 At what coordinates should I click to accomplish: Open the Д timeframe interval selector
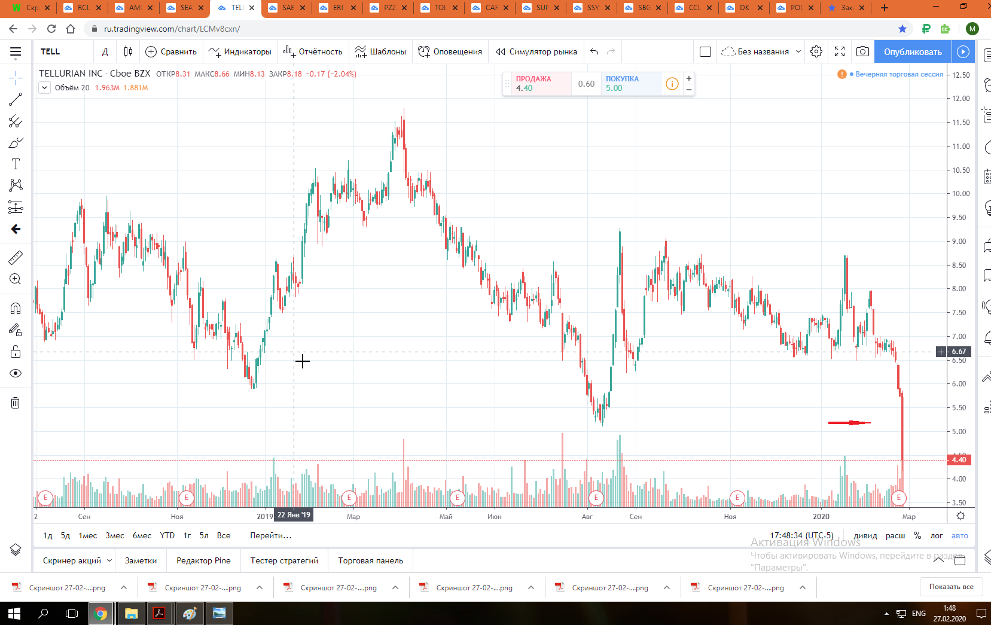(105, 51)
